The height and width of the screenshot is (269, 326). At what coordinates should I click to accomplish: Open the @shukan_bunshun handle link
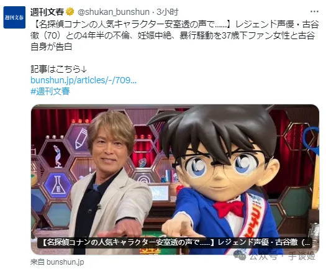(114, 12)
